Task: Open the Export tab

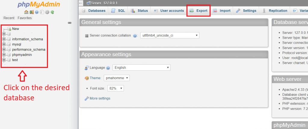Action: click(199, 11)
